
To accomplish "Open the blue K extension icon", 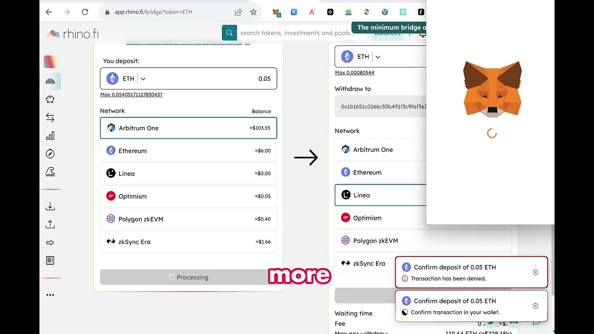I will click(294, 12).
